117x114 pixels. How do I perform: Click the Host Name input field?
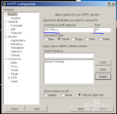[69, 30]
